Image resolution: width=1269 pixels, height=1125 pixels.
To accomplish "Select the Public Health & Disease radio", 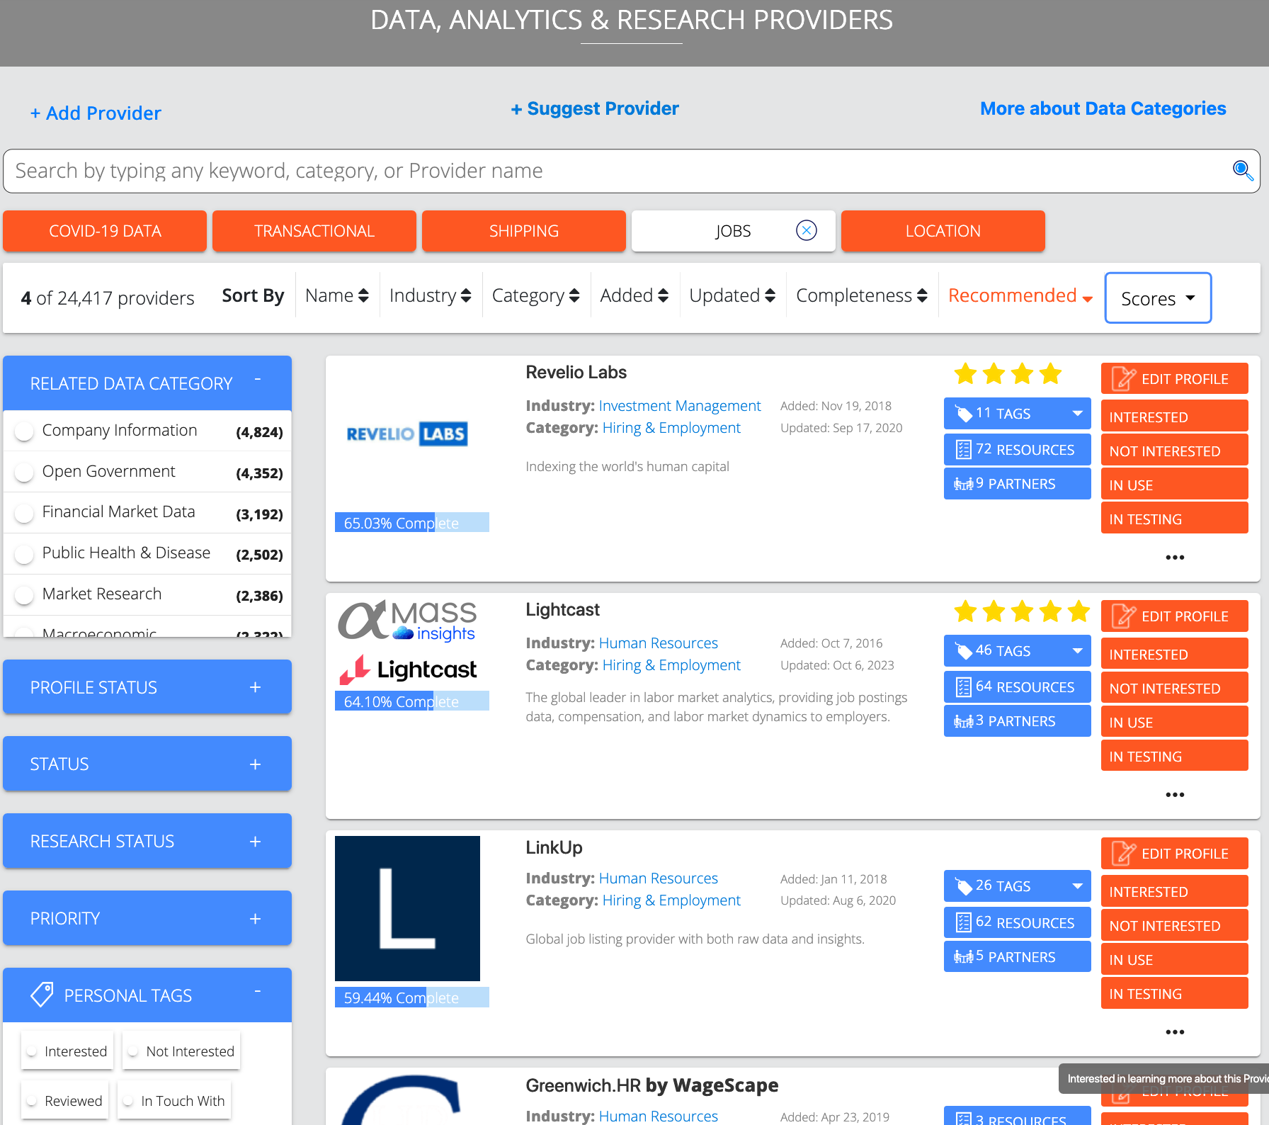I will click(x=24, y=554).
